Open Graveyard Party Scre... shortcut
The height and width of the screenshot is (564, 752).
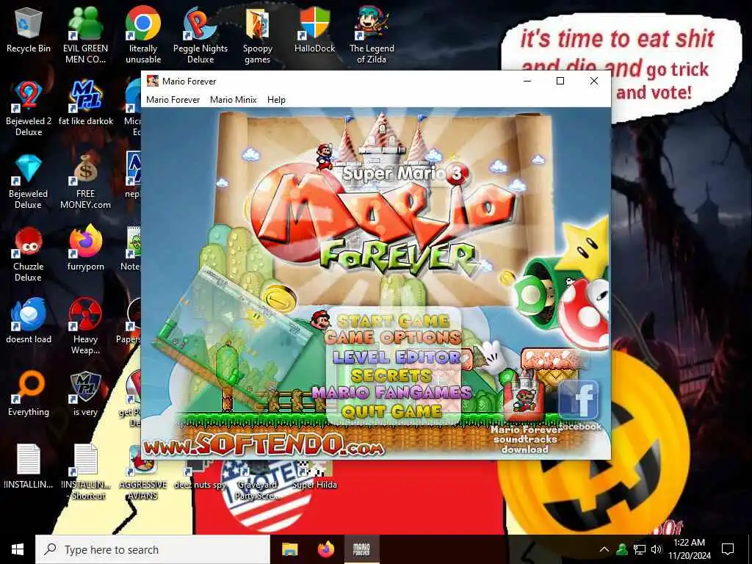pos(258,482)
